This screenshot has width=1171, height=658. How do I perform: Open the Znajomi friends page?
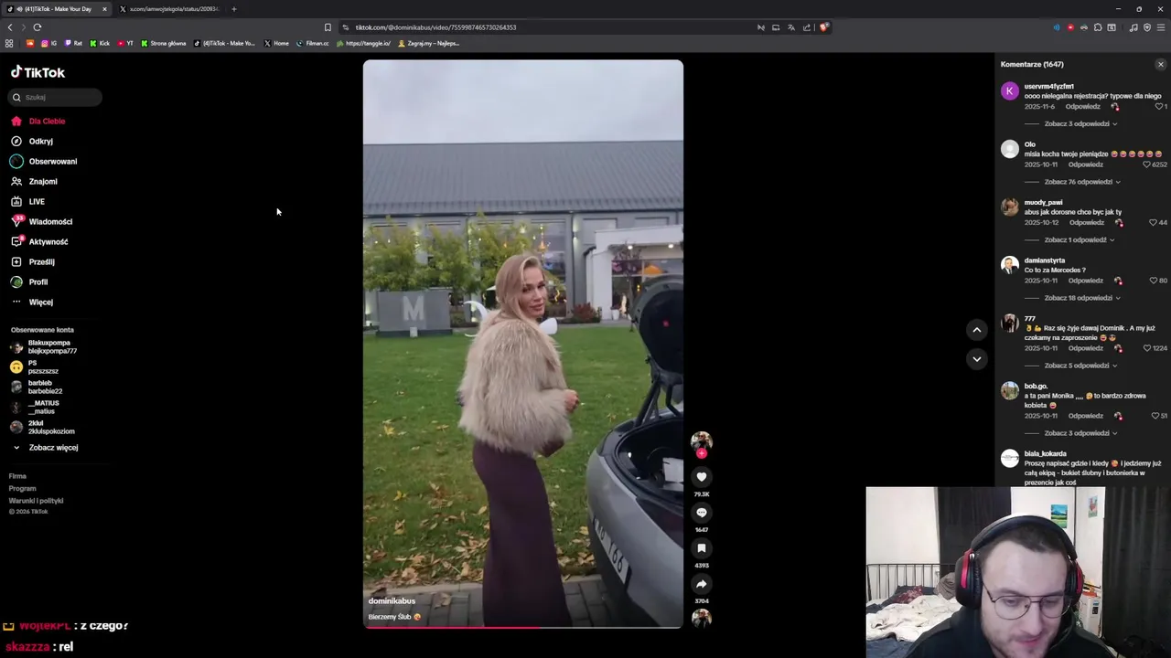[34, 181]
